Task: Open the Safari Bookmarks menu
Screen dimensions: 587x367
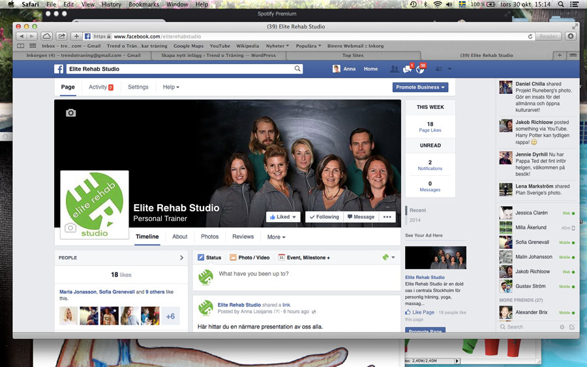Action: [143, 5]
